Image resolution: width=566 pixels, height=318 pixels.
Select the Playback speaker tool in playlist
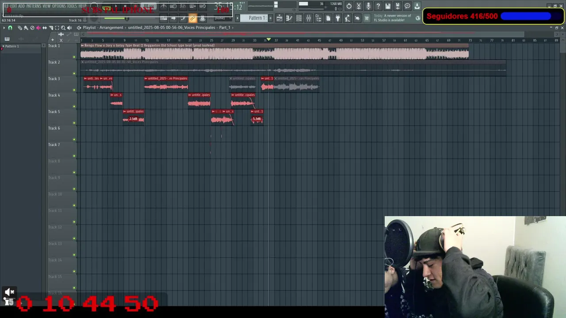pyautogui.click(x=69, y=28)
